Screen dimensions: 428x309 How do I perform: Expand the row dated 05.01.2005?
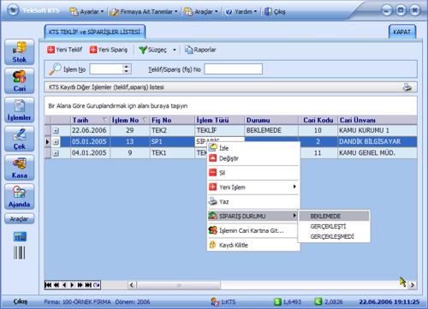56,142
